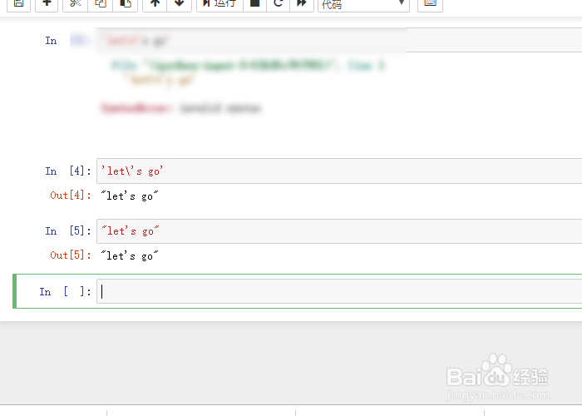Copy the selected cell with the toolbar icon

(101, 4)
